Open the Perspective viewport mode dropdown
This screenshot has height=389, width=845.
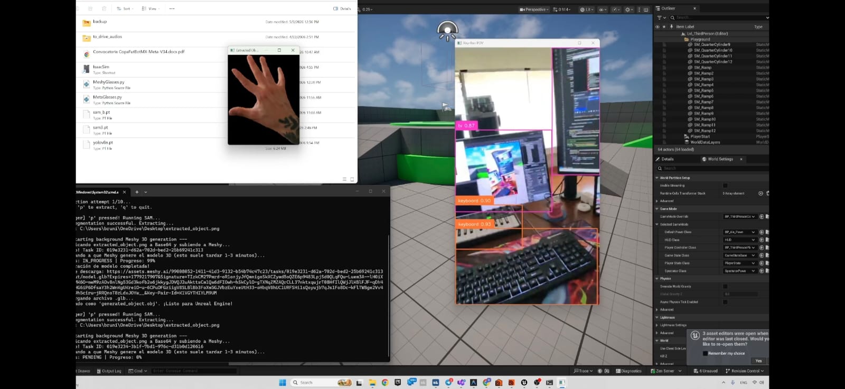(x=534, y=9)
